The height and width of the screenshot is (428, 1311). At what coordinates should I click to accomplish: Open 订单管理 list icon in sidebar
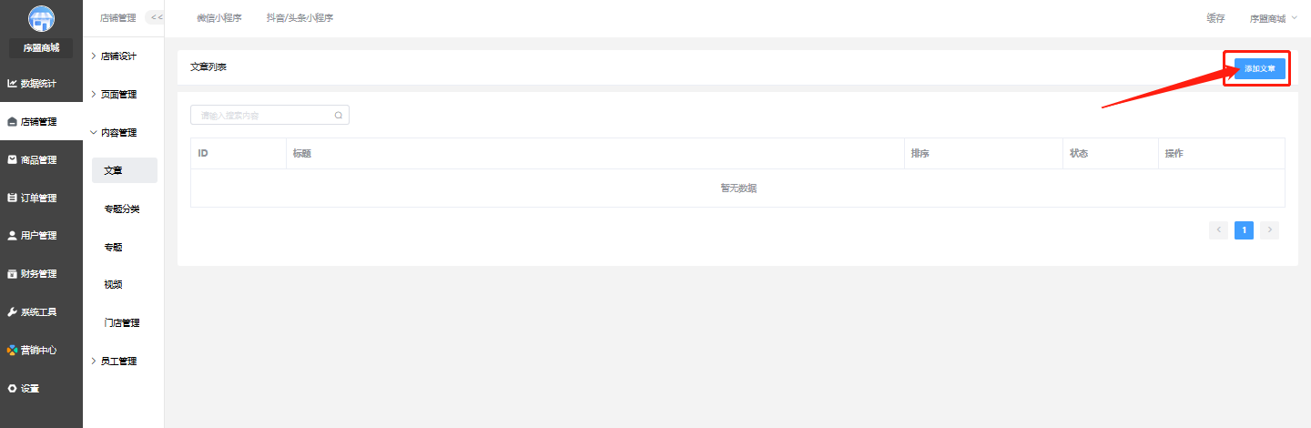coord(12,198)
